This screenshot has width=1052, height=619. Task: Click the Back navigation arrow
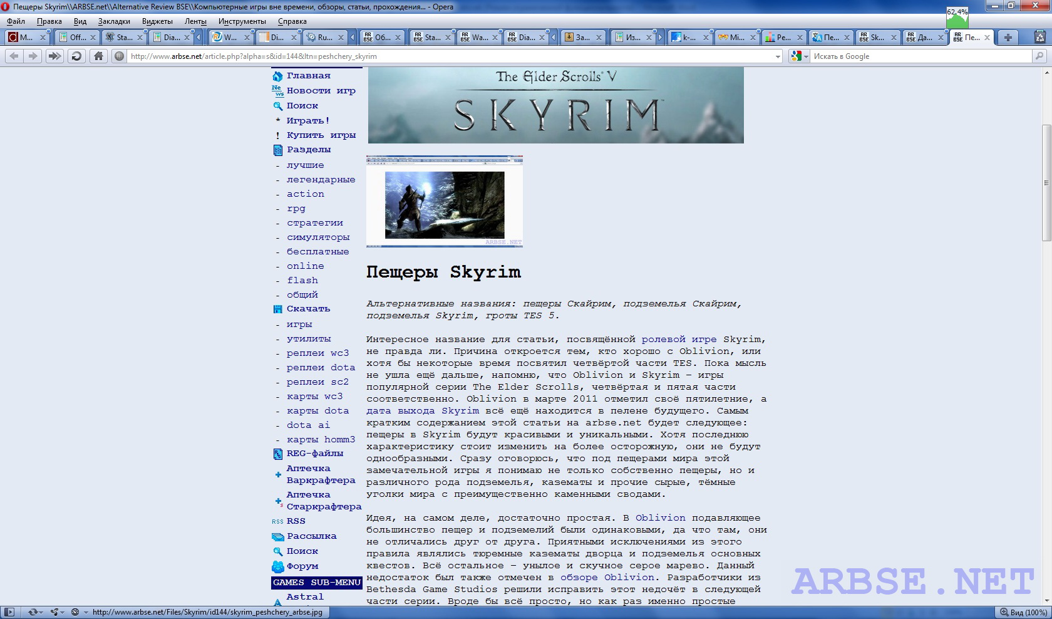(x=14, y=56)
